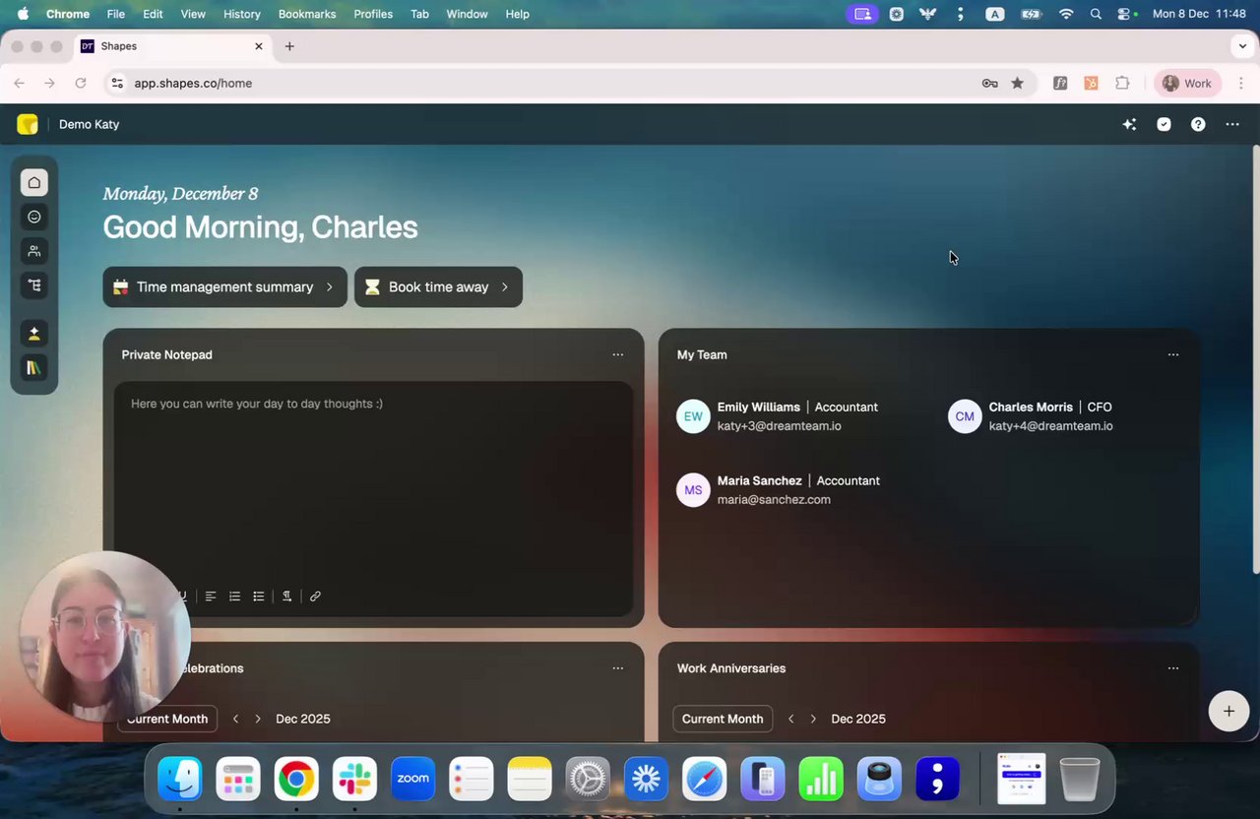1260x819 pixels.
Task: Open Slack from the dock
Action: coord(354,779)
